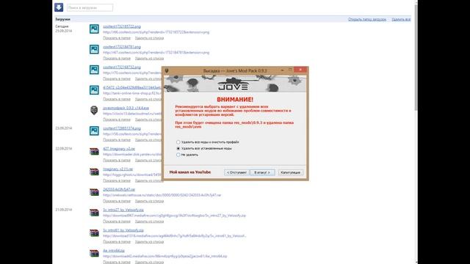
Task: Click image icon of the 415472 download
Action: (x=94, y=89)
